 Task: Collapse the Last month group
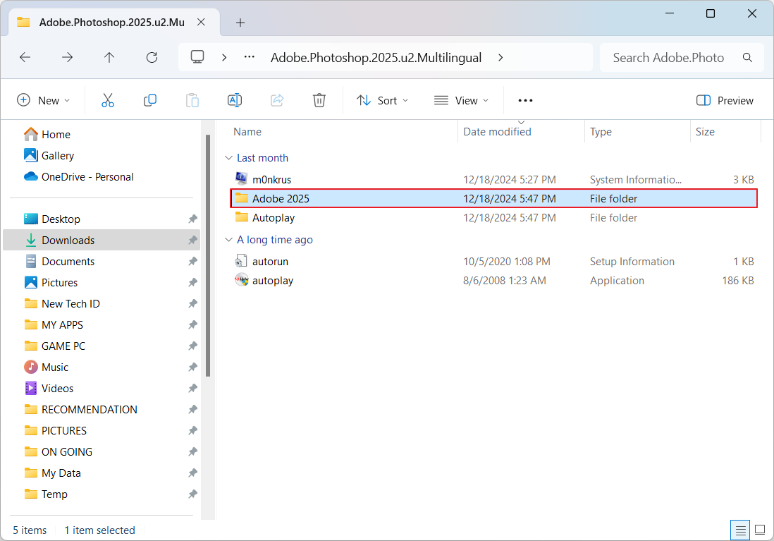[228, 157]
